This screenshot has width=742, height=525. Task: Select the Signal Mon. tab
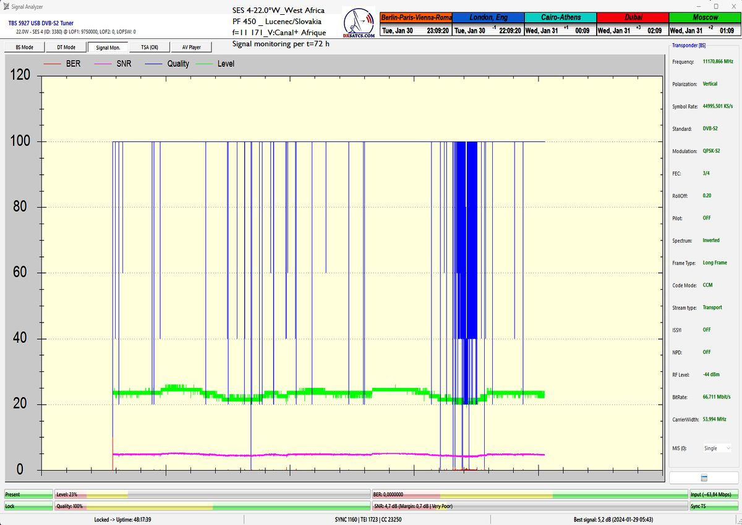pos(108,47)
